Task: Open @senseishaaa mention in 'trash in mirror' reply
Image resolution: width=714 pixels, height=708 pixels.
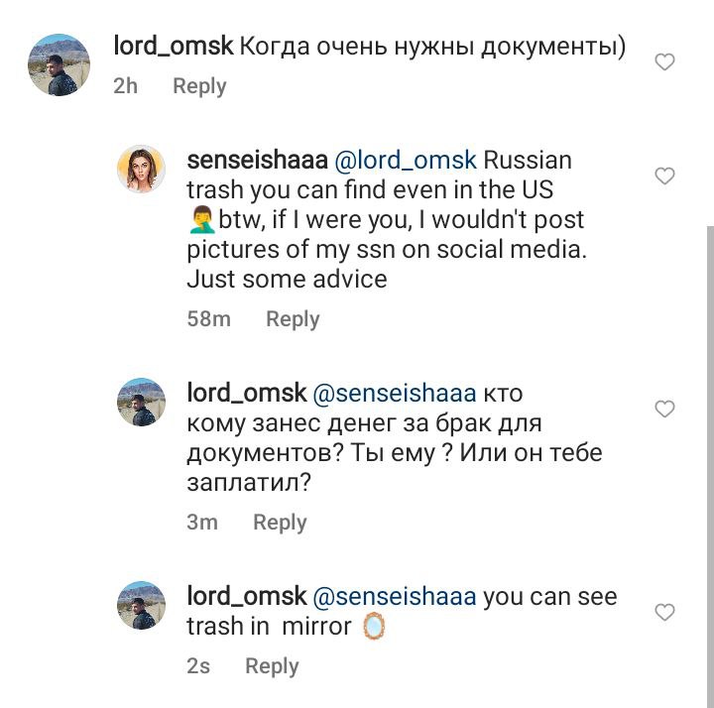Action: 395,597
